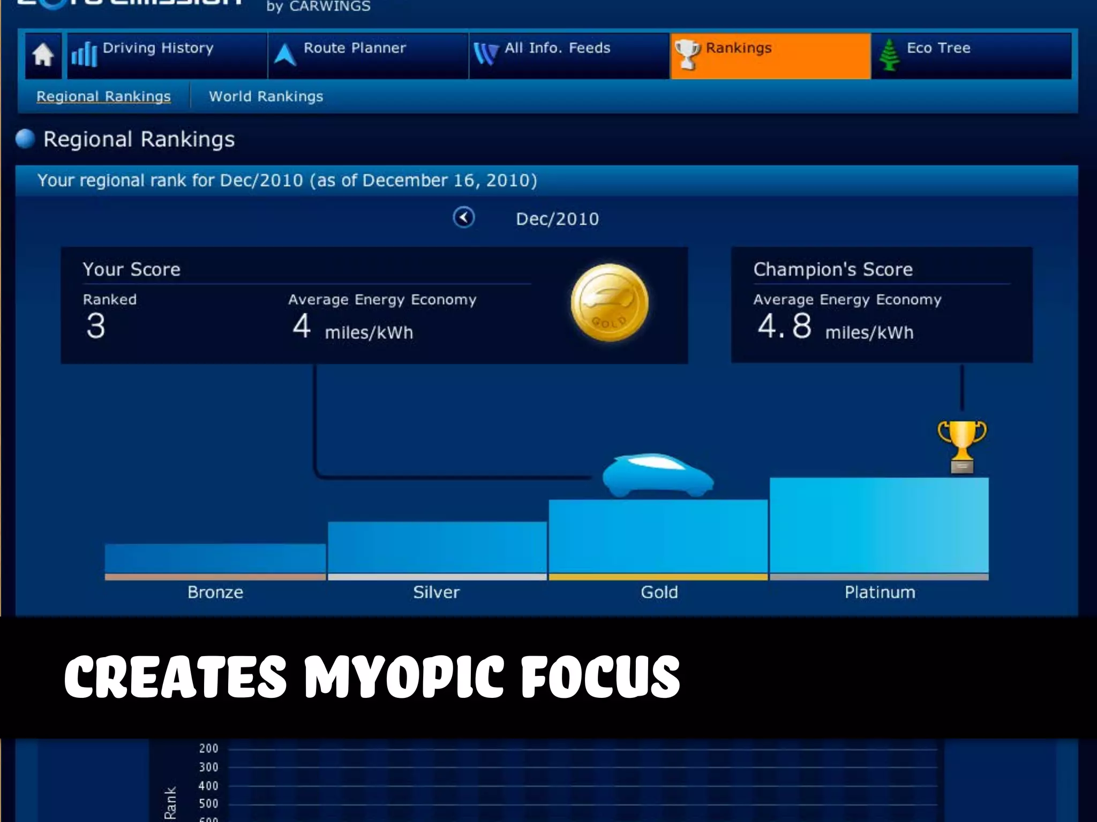Click the Your Score ranked value 3
The image size is (1097, 822).
pos(96,326)
